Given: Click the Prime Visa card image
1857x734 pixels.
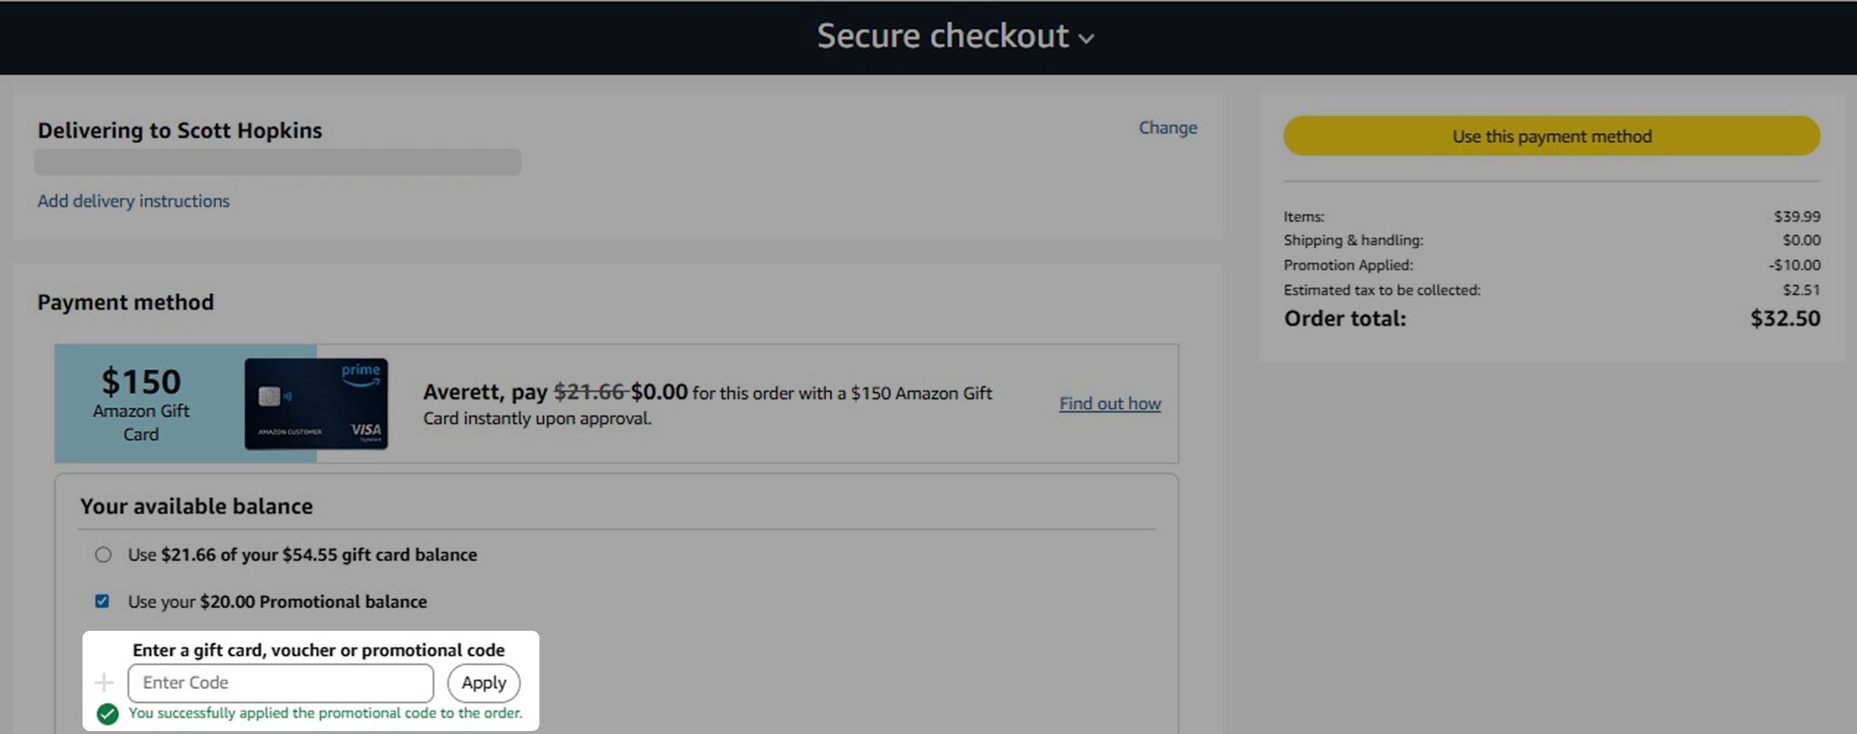Looking at the screenshot, I should pos(316,404).
